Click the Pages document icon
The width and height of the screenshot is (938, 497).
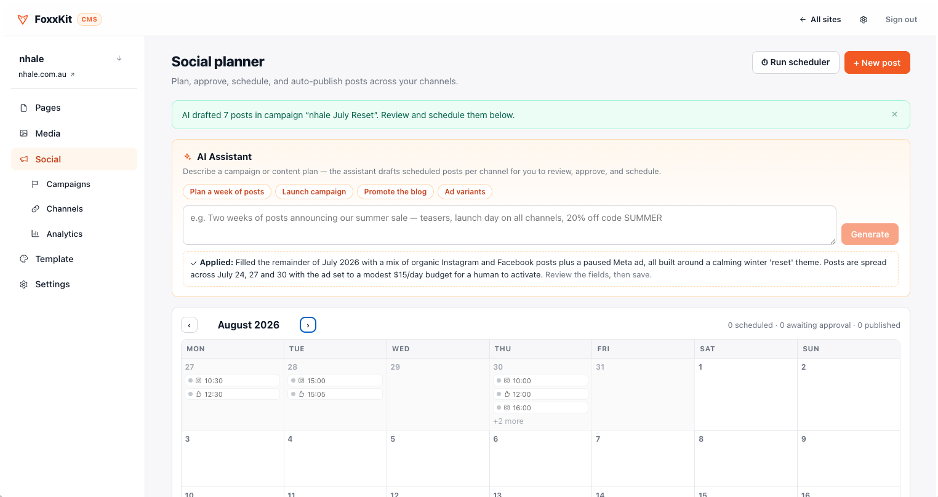(24, 108)
